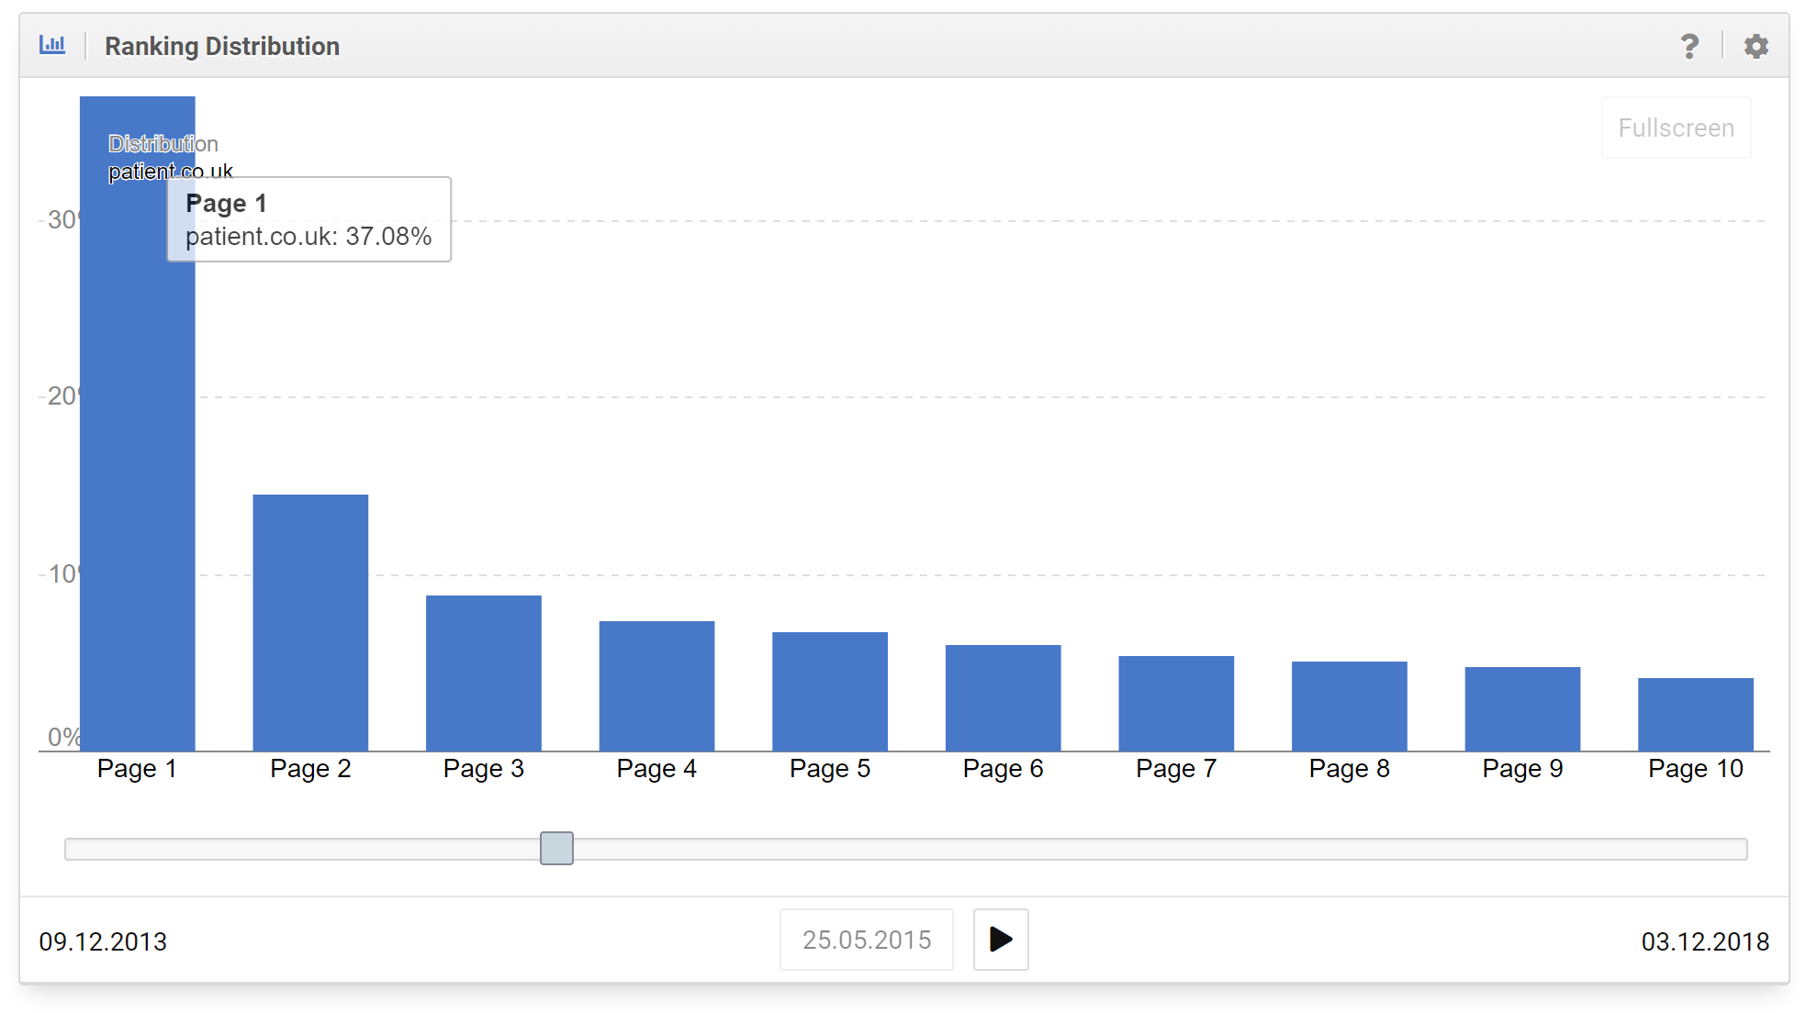
Task: Click the Page 6 bar in chart
Action: pos(1004,698)
